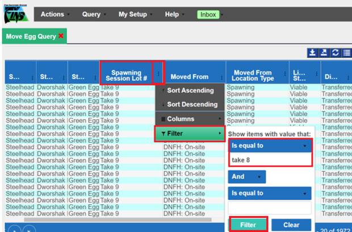
Task: Open the Spawning Session Lot # column menu dots
Action: [158, 74]
